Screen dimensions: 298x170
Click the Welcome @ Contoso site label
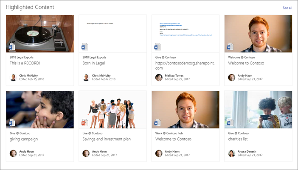242,57
